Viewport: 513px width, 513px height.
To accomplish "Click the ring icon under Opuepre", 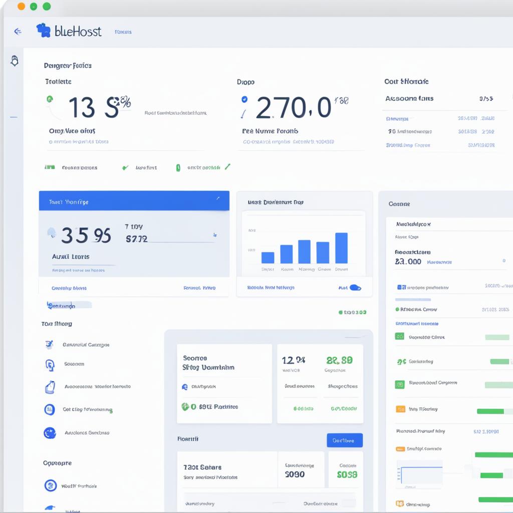I will click(x=51, y=485).
